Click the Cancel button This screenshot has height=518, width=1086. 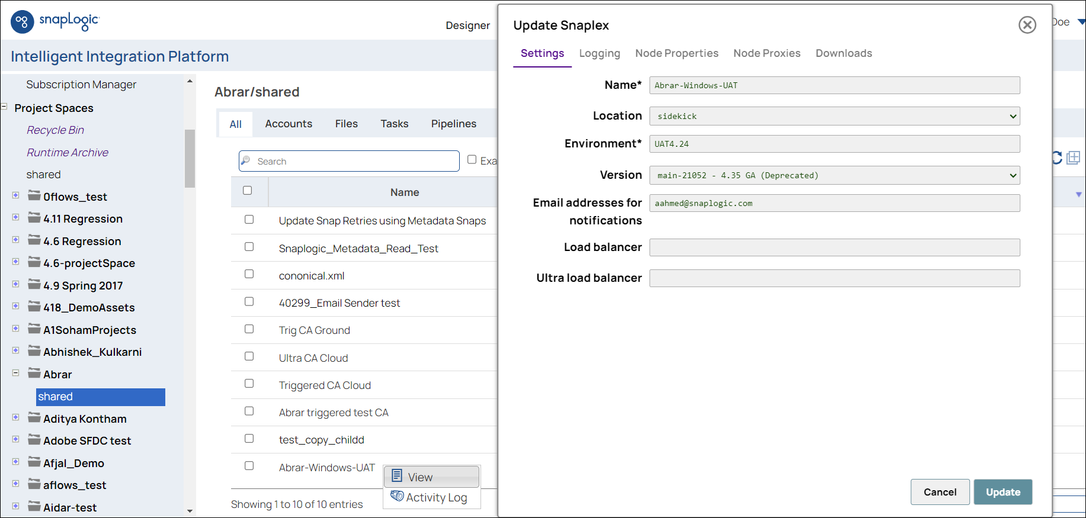[940, 492]
